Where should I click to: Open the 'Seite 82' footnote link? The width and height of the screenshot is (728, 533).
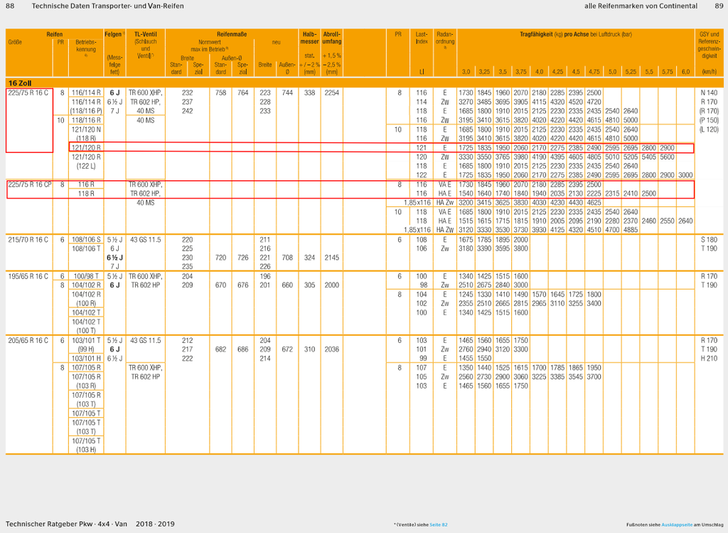click(438, 524)
